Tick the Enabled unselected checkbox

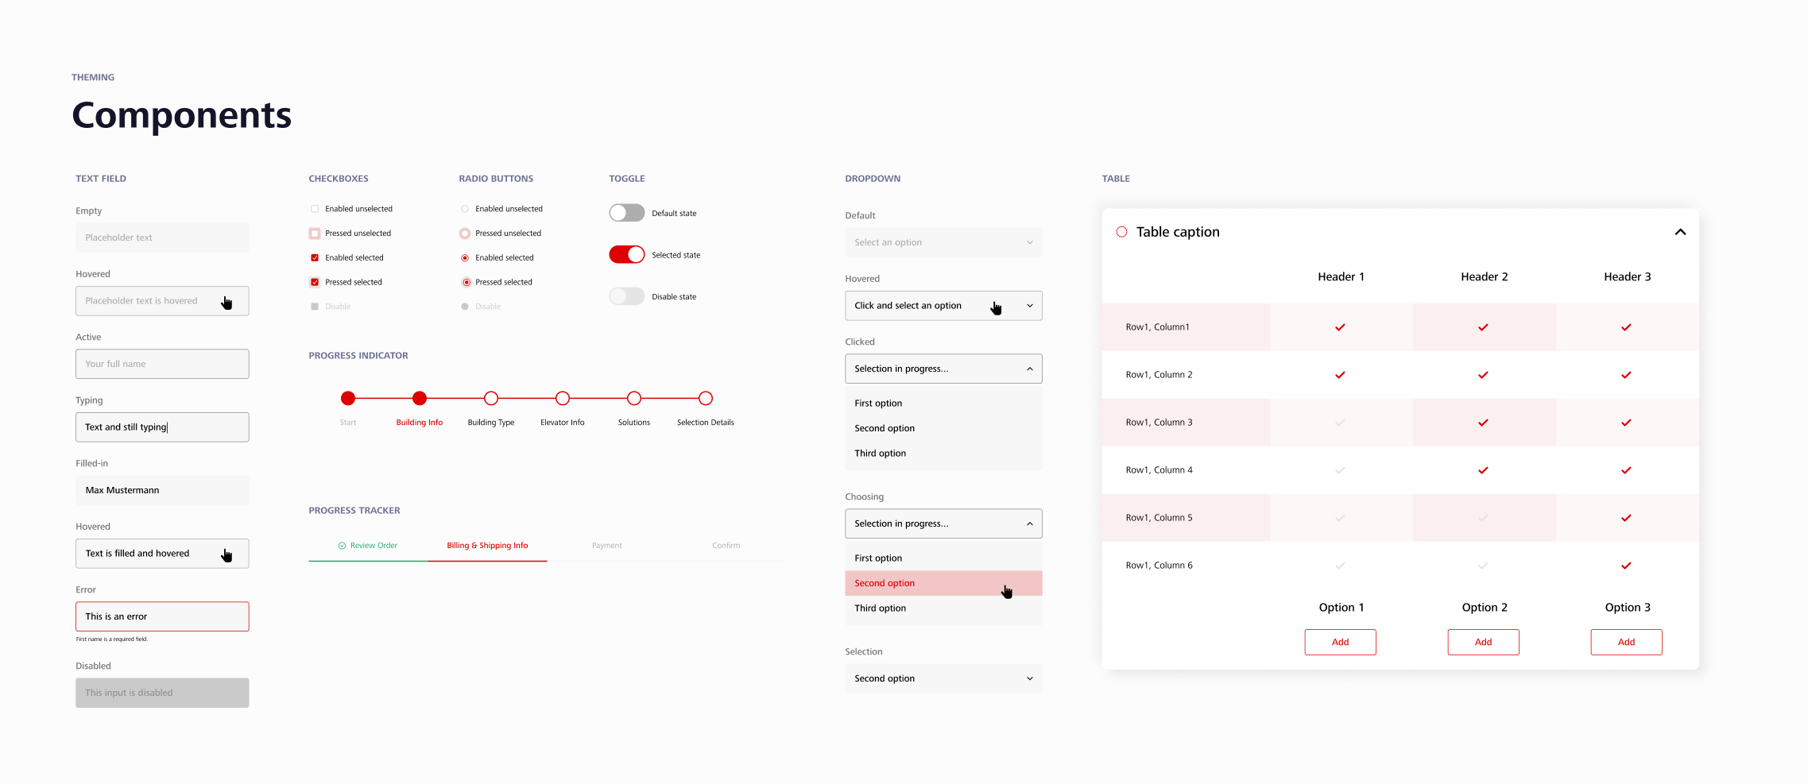point(315,209)
